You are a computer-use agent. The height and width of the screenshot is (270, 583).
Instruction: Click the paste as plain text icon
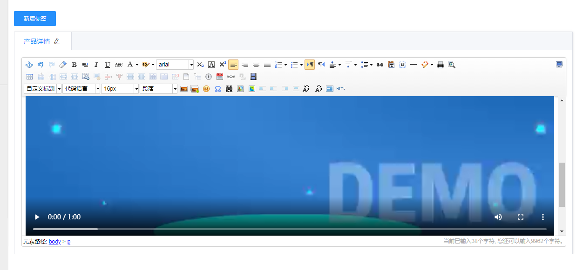click(391, 65)
